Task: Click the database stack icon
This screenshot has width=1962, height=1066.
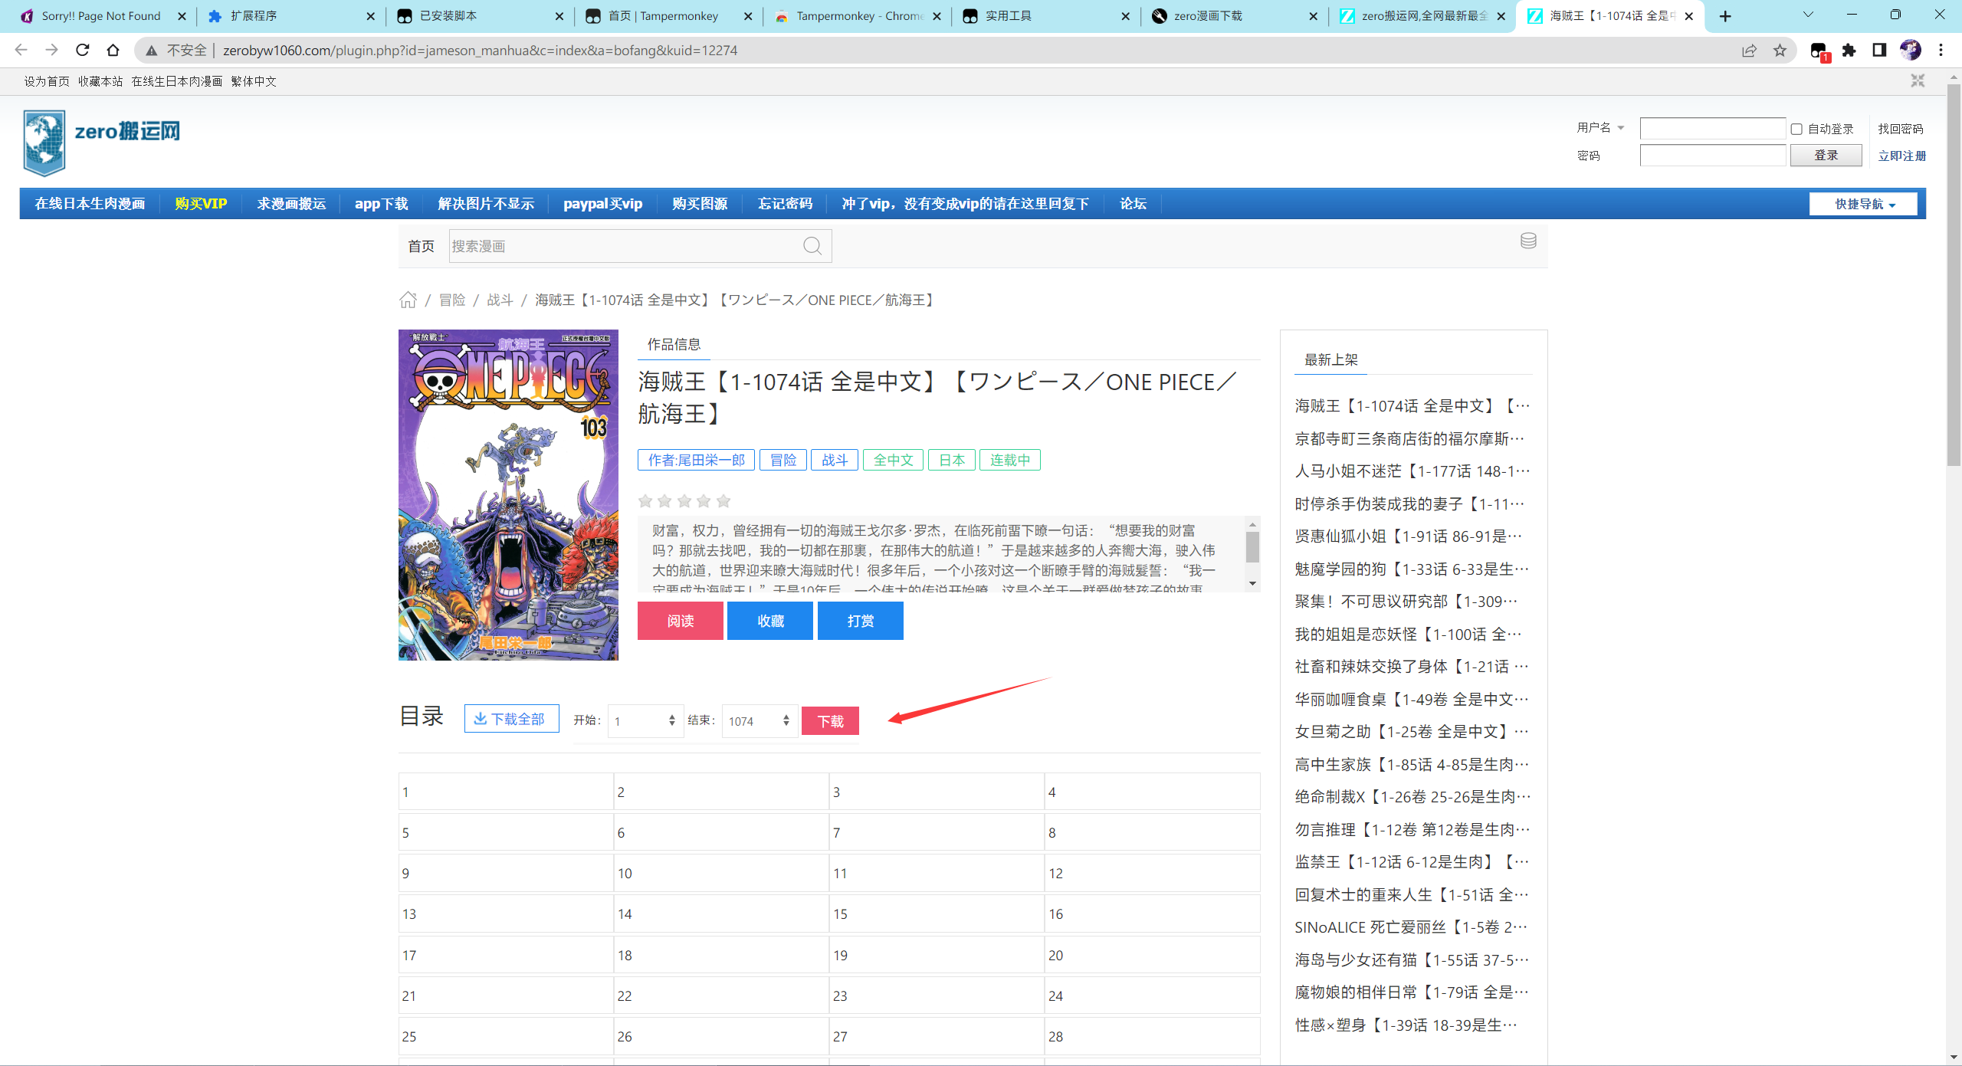Action: pos(1528,241)
